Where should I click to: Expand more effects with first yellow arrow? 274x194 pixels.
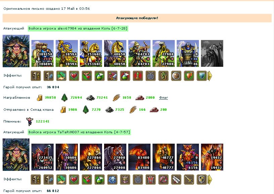210,76
